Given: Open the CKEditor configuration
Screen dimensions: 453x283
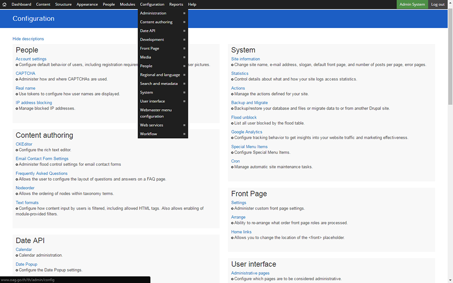Looking at the screenshot, I should 24,144.
